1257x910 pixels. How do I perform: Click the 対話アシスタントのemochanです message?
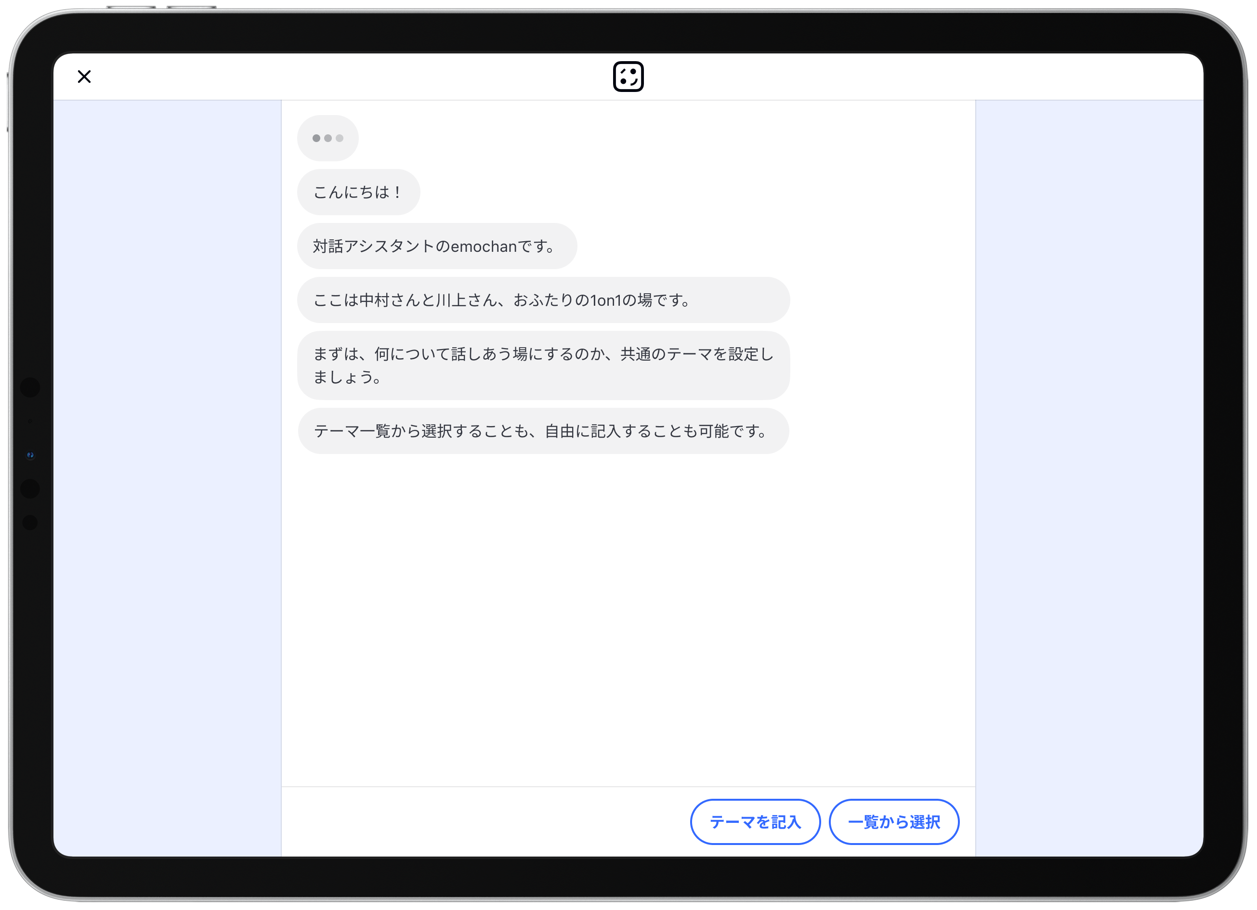pyautogui.click(x=436, y=246)
